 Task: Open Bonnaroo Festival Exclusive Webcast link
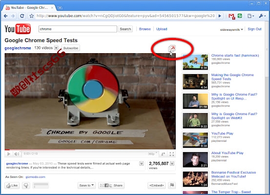point(233,175)
